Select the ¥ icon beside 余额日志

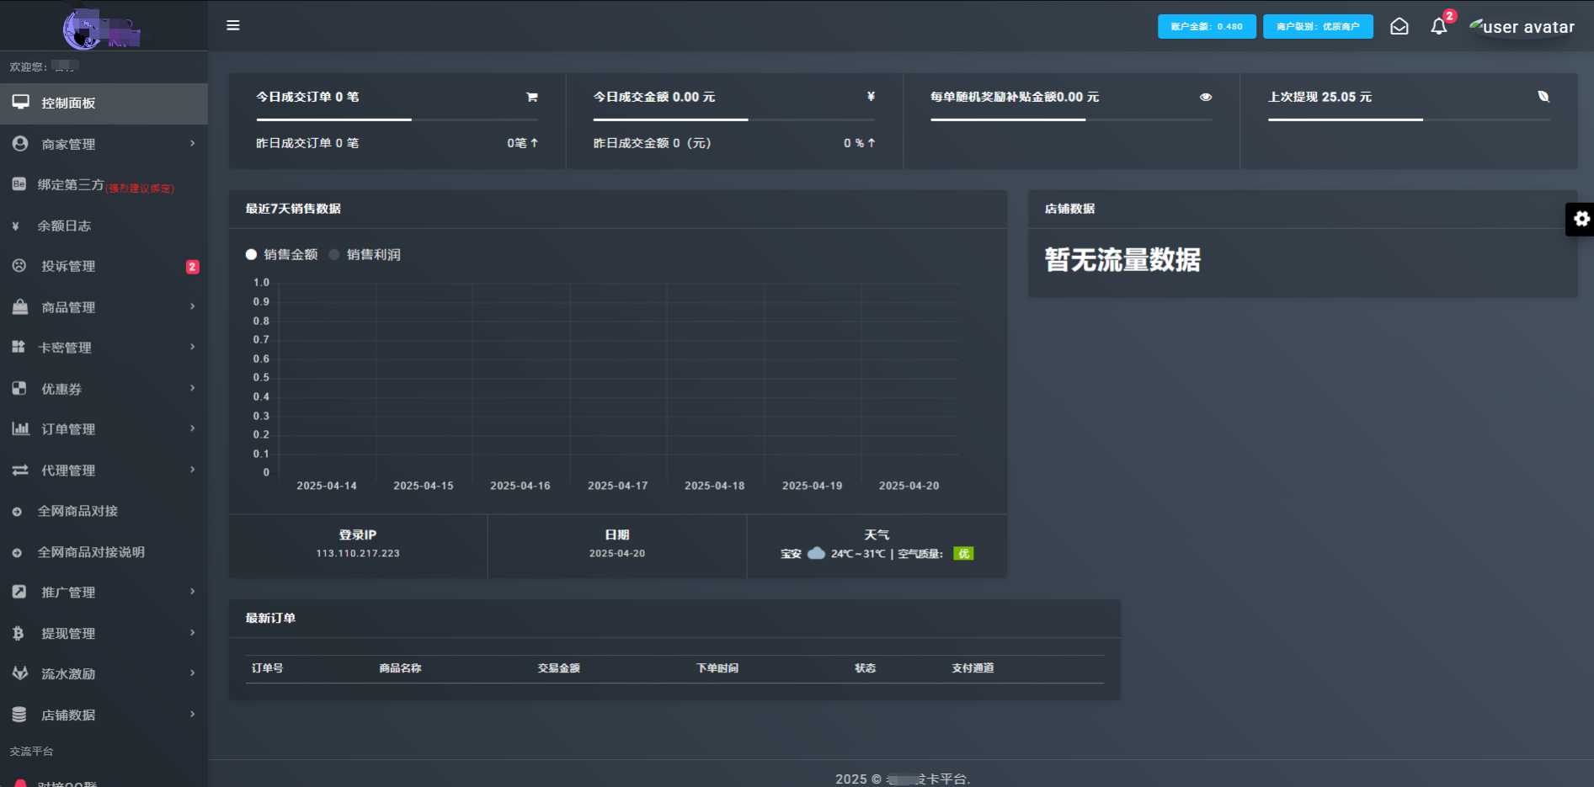pyautogui.click(x=20, y=226)
